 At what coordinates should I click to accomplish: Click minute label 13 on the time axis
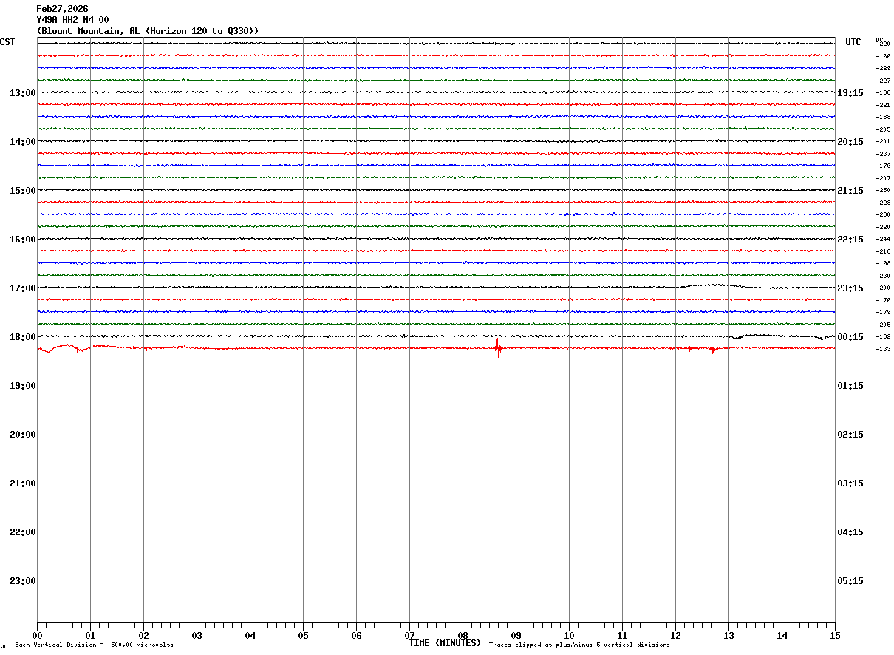point(728,635)
